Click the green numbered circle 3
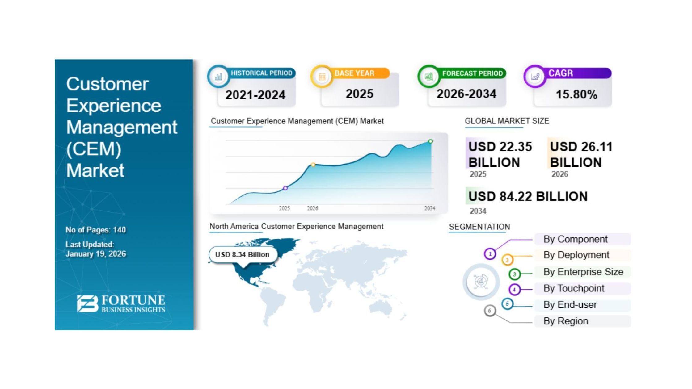Viewport: 692px width, 389px height. pyautogui.click(x=514, y=274)
